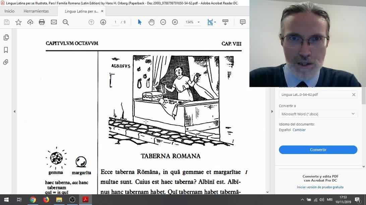
Task: Open the zoom level 134% dropdown
Action: (199, 22)
